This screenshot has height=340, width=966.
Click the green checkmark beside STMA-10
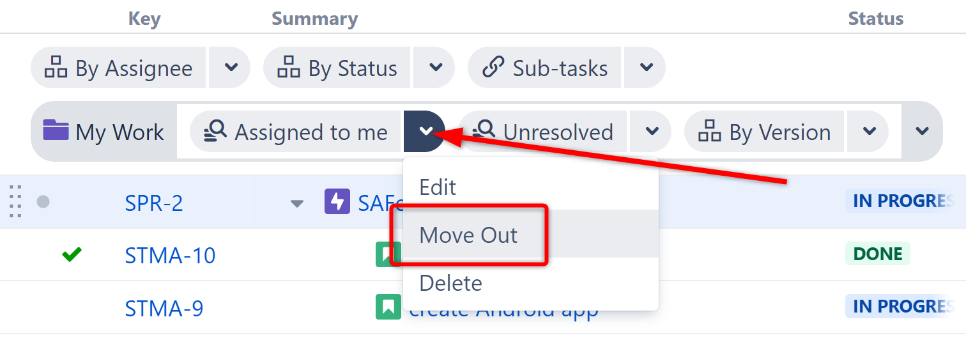pyautogui.click(x=72, y=255)
